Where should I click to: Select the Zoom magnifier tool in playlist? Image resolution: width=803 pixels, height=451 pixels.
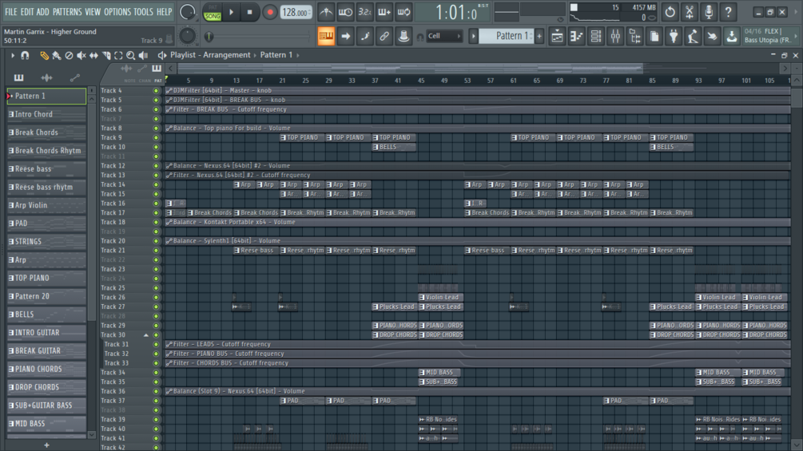[130, 55]
